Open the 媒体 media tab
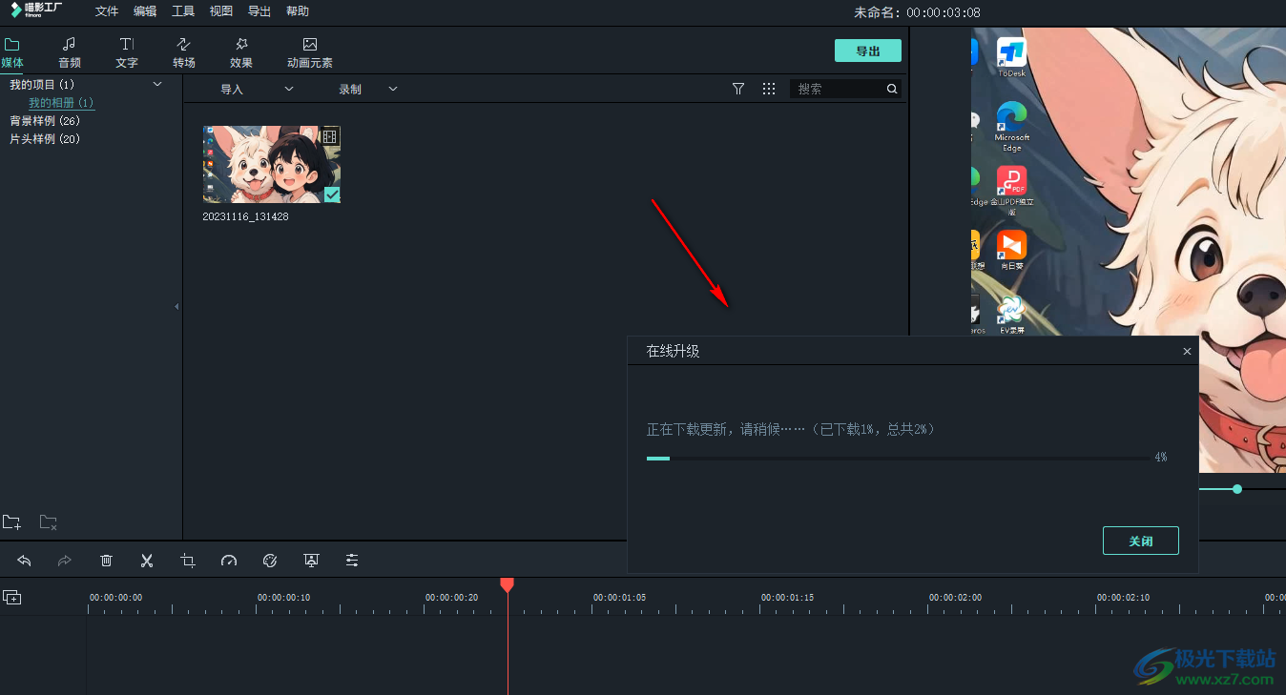 point(12,53)
